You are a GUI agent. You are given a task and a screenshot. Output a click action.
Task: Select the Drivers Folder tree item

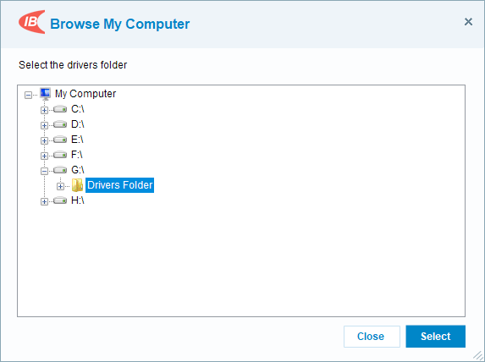tap(119, 185)
